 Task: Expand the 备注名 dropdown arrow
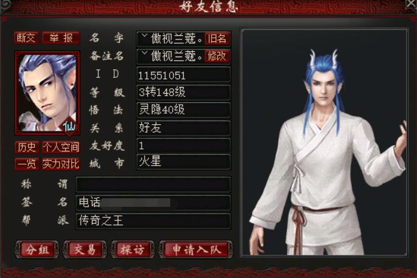[x=145, y=53]
